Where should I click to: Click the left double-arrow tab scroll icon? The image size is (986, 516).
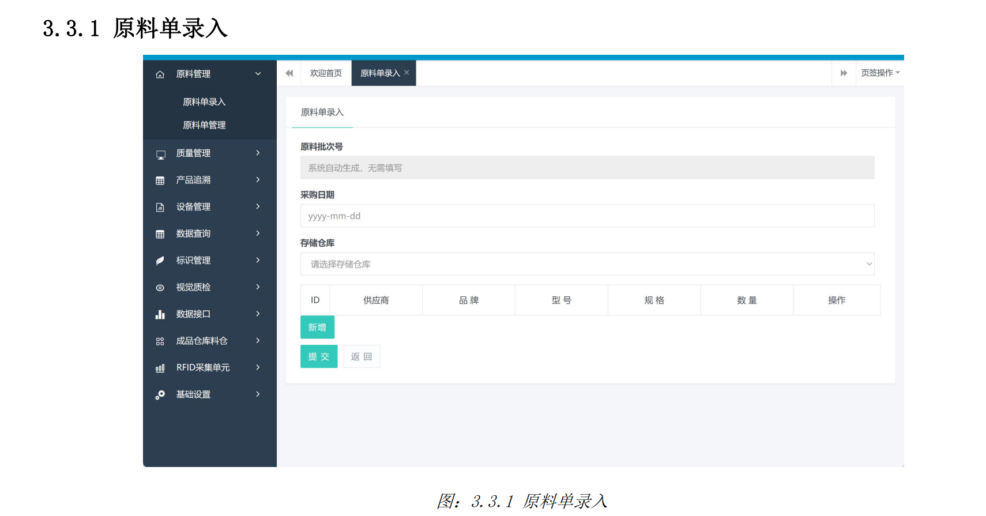point(289,73)
